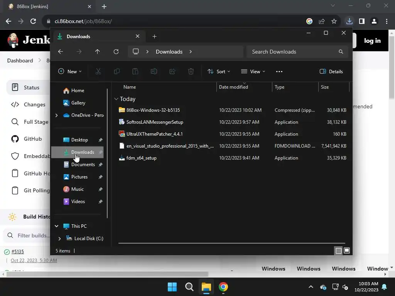Click Chrome icon on taskbar

click(x=223, y=287)
